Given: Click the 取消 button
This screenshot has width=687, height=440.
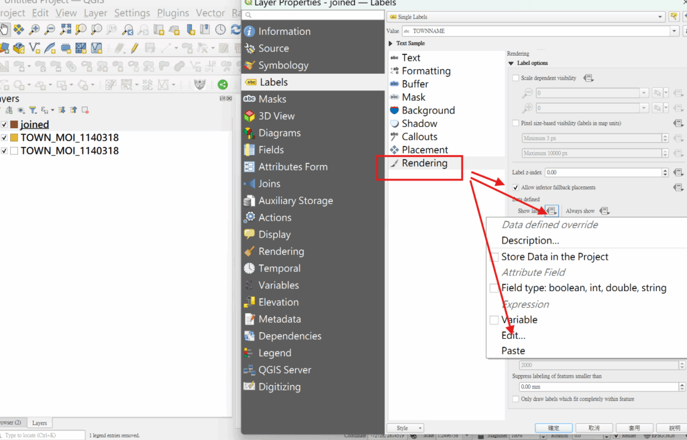Looking at the screenshot, I should 594,428.
